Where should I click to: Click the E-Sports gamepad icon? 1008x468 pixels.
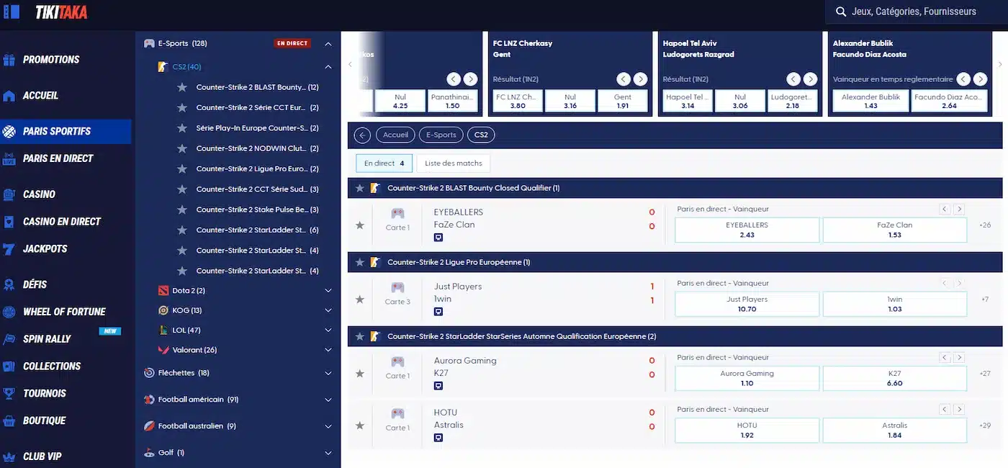tap(149, 43)
